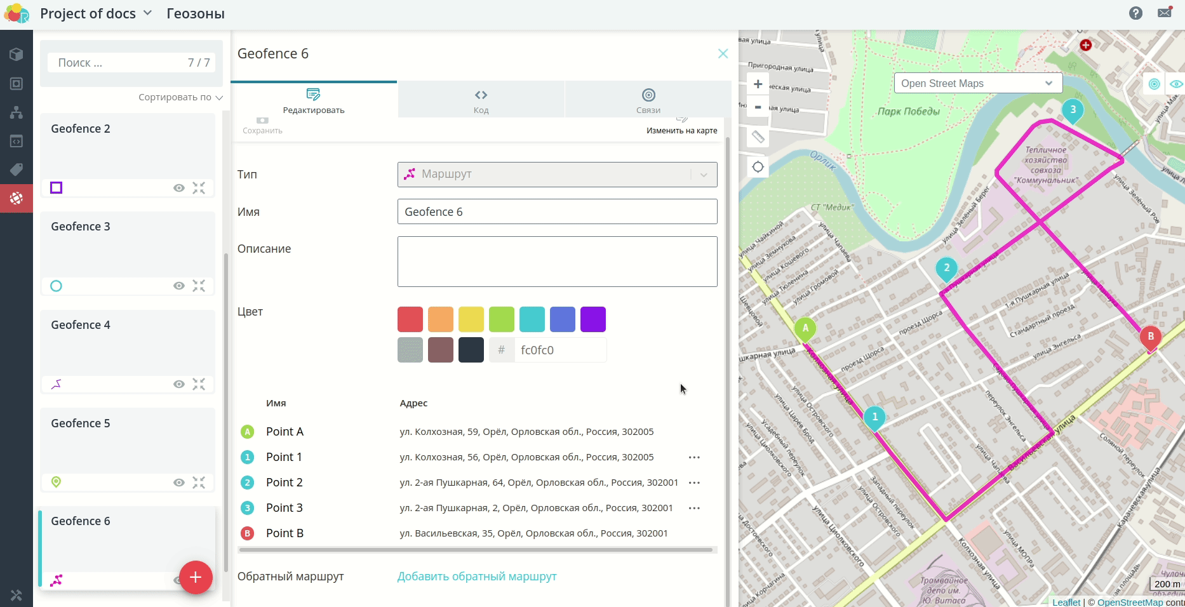Click Изменить на карте button

[681, 126]
